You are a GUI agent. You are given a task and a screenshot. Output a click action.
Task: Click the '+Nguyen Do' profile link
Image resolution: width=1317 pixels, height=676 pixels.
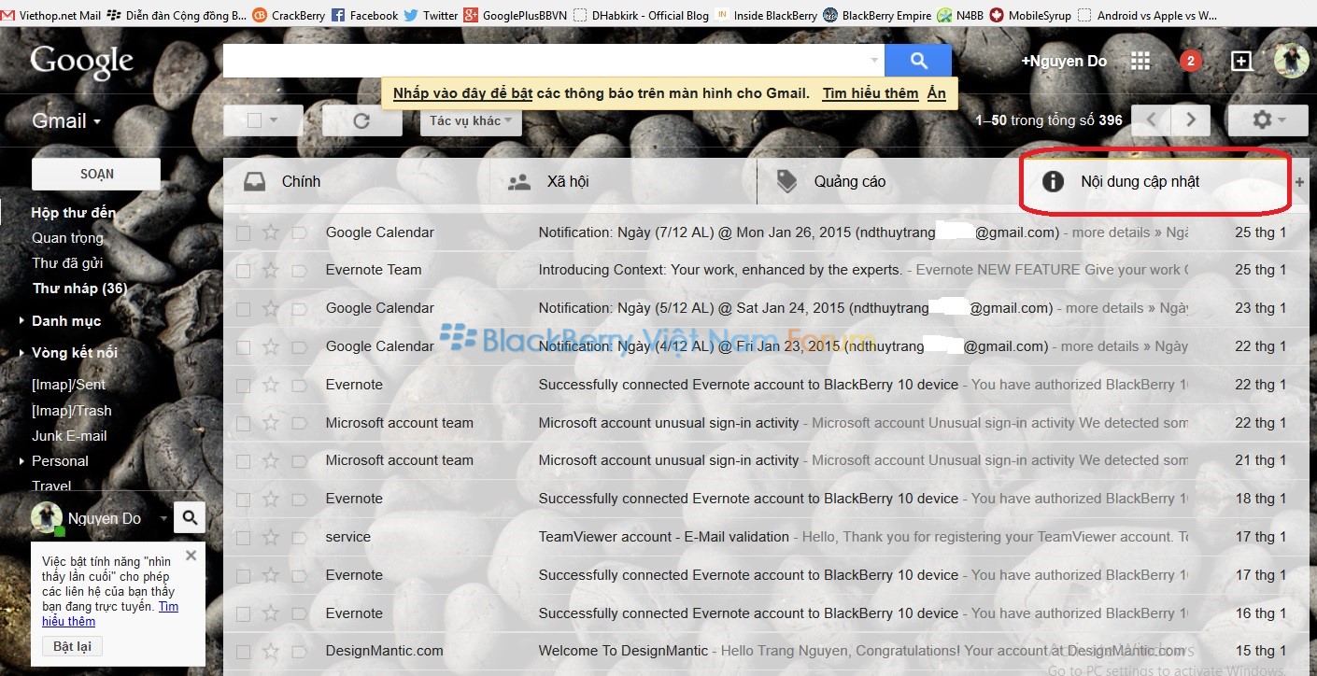pos(1064,61)
